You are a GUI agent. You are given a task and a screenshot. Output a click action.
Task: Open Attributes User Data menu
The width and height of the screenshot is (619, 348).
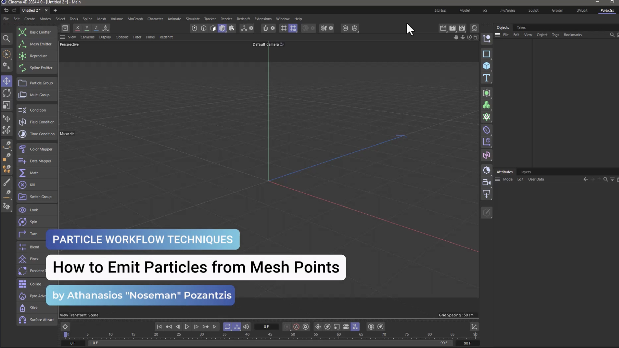[536, 179]
